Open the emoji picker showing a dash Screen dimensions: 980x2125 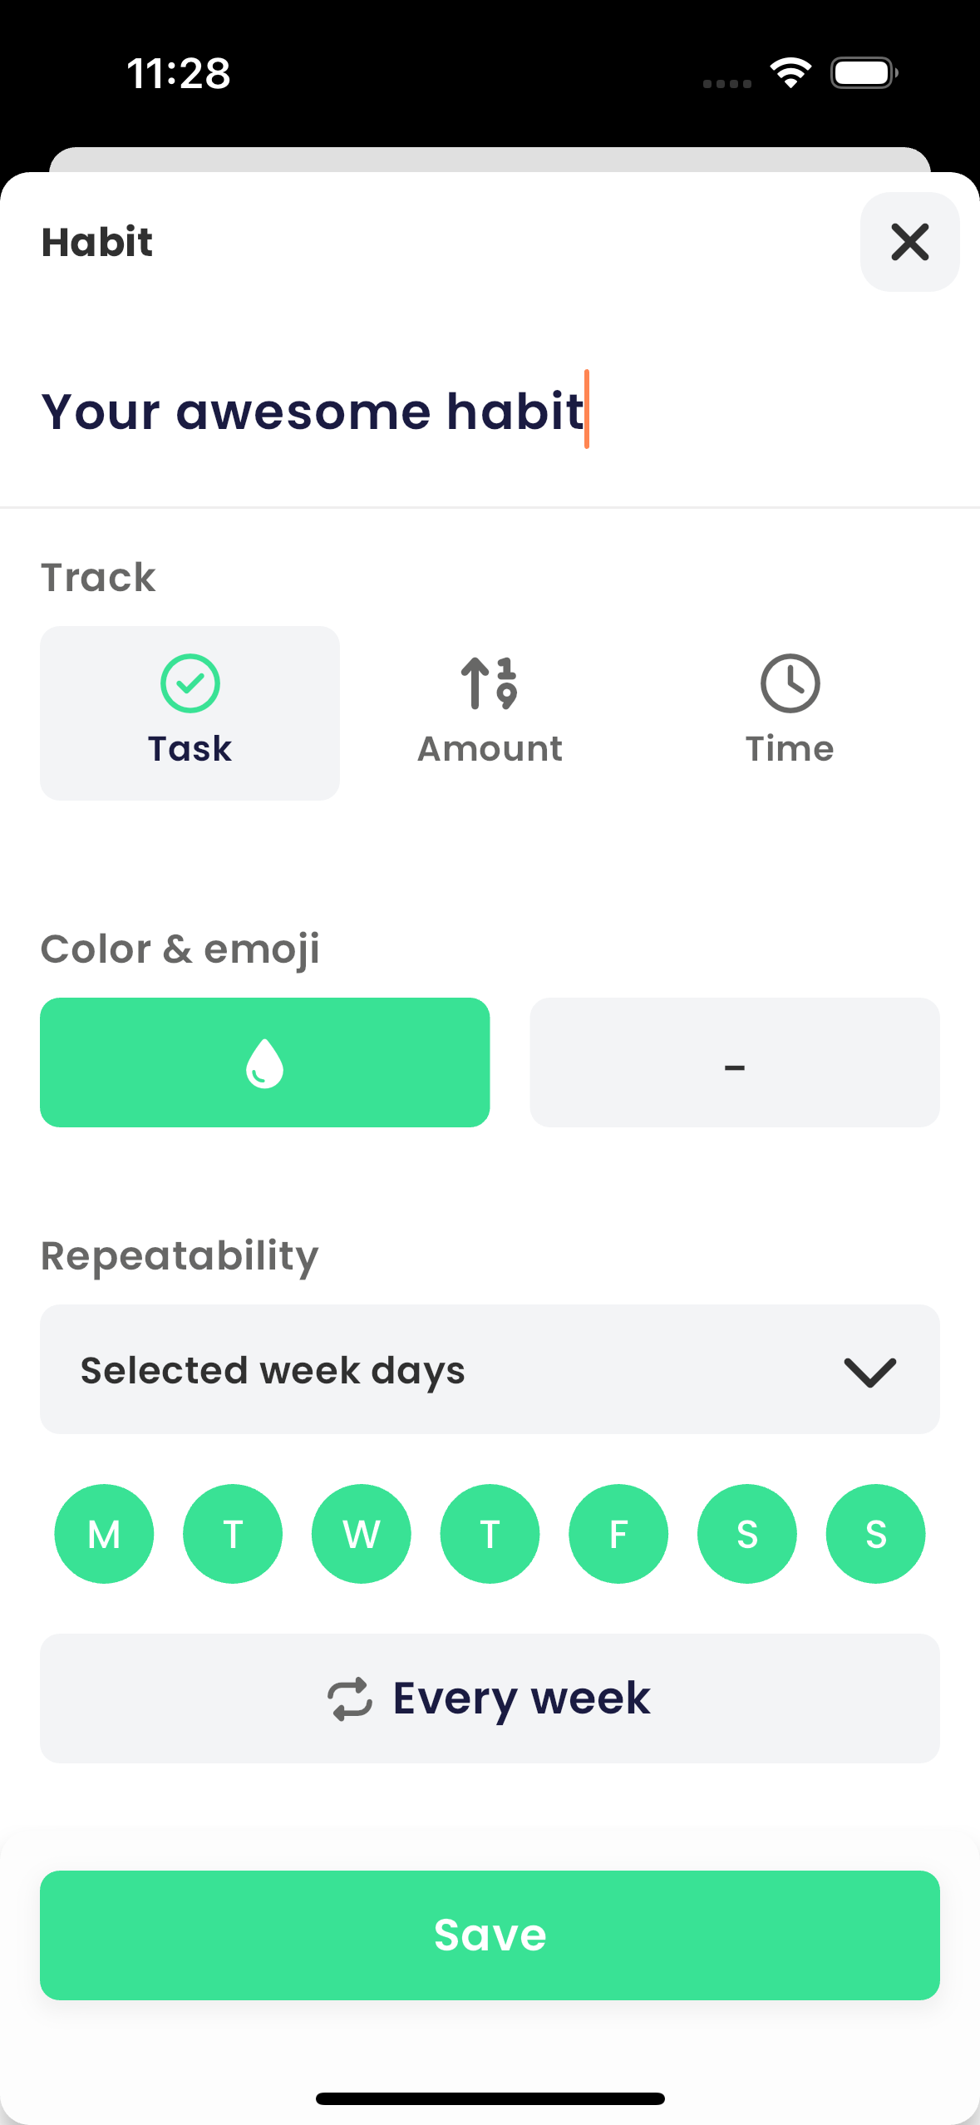(735, 1062)
